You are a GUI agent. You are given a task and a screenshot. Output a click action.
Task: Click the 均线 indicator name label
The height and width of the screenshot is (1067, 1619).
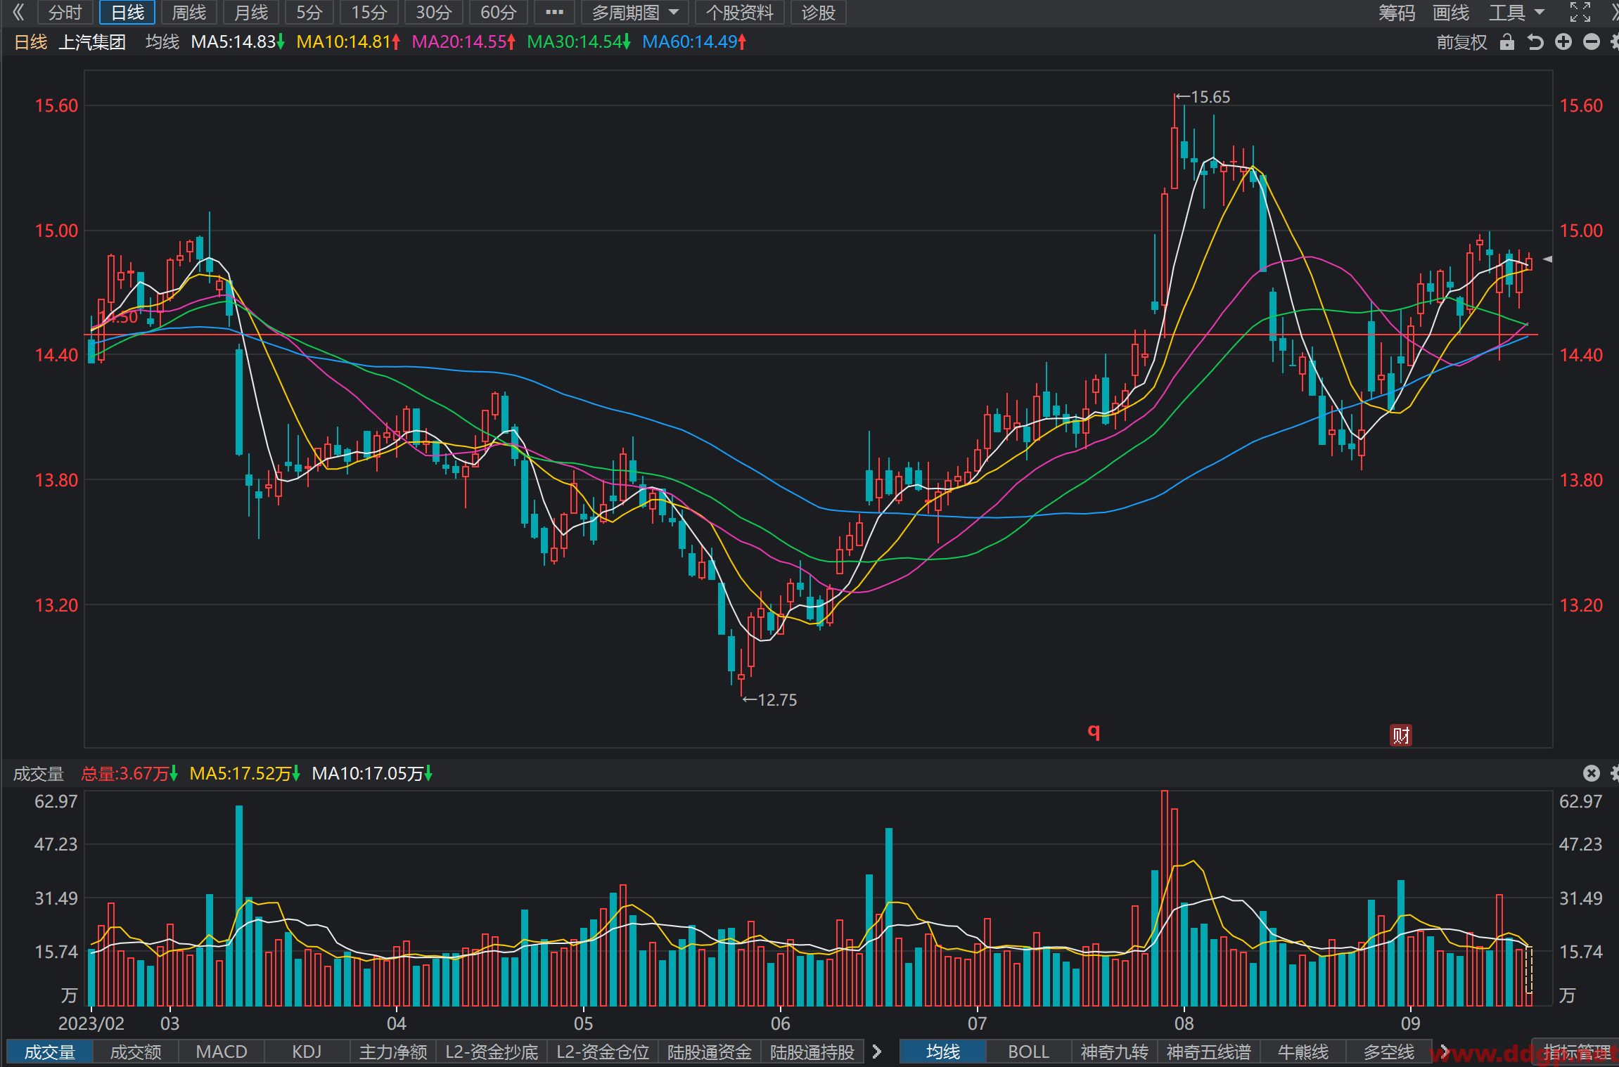click(162, 42)
